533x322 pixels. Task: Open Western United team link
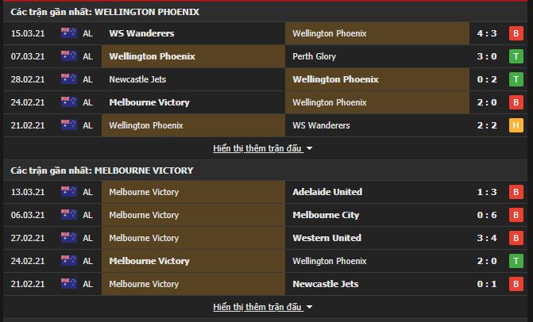coord(327,238)
